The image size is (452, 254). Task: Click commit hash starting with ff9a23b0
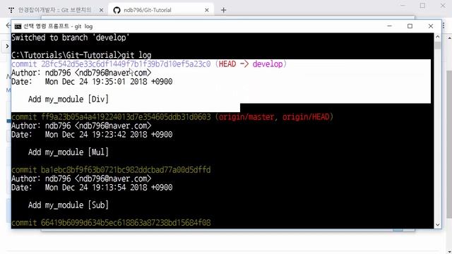point(126,117)
